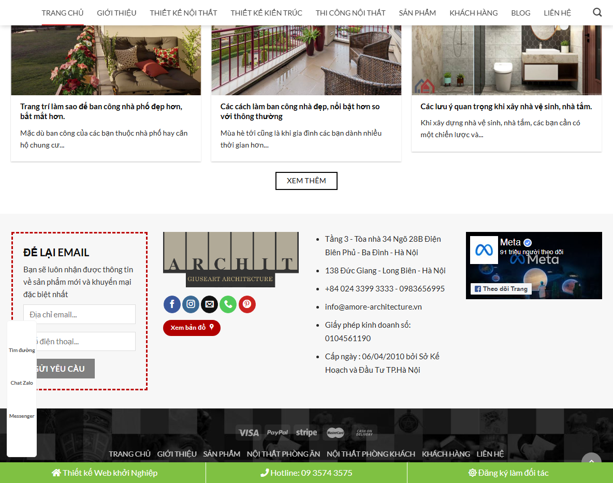Open the Pinterest social icon

click(x=247, y=304)
